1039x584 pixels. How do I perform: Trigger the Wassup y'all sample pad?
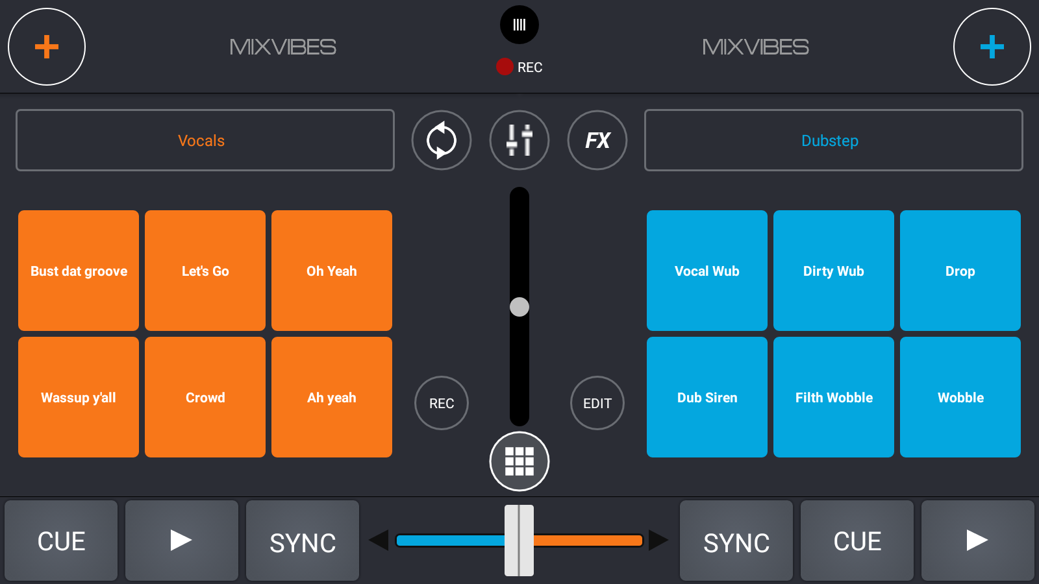(x=79, y=397)
